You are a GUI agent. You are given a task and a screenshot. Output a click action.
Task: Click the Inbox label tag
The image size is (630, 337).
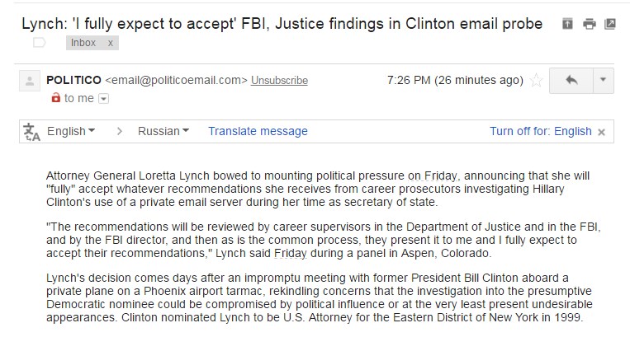coord(83,43)
